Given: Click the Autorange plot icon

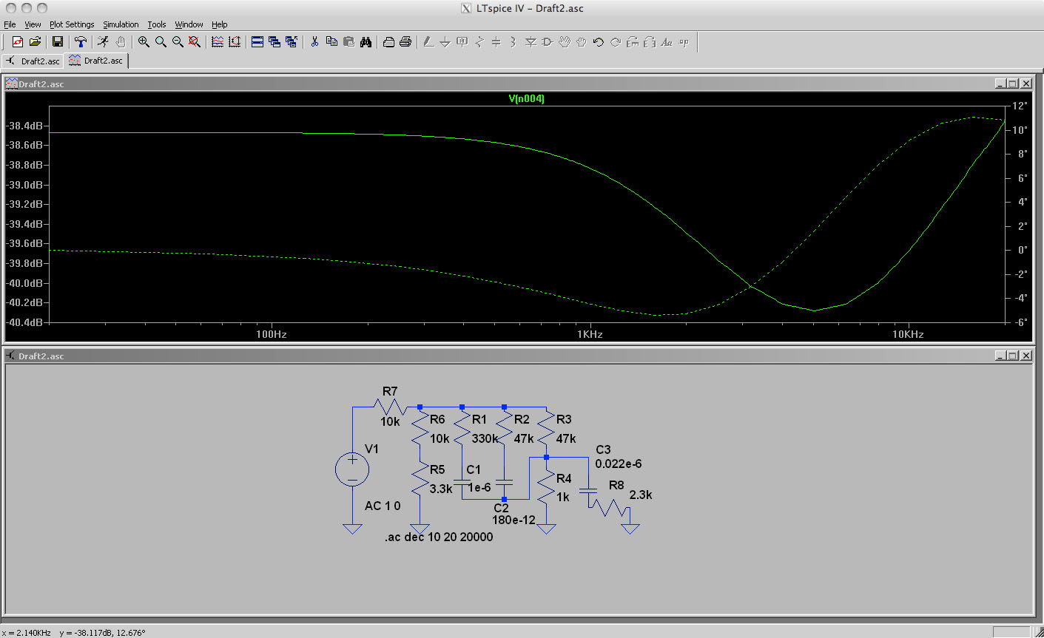Looking at the screenshot, I should tap(235, 42).
